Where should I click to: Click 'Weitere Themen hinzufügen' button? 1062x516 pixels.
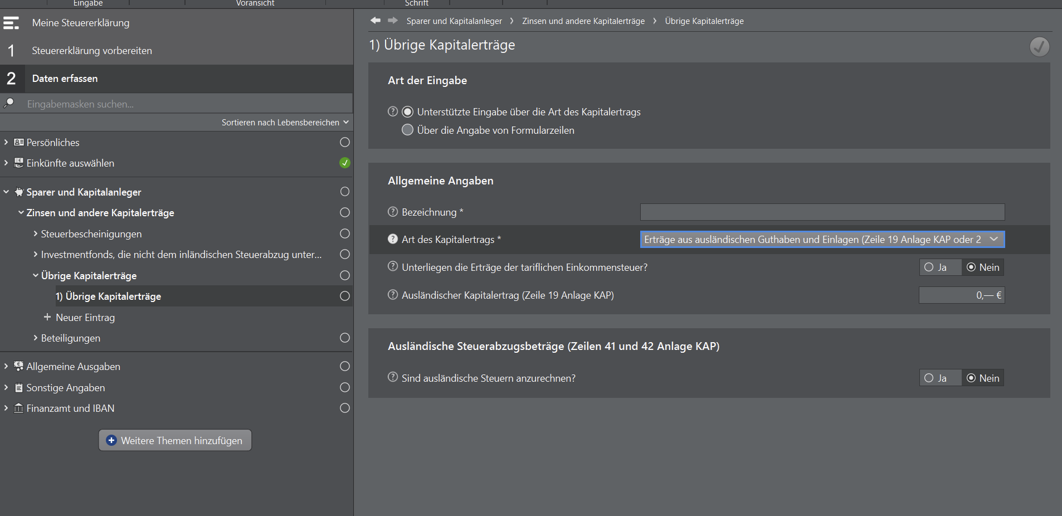pos(175,440)
